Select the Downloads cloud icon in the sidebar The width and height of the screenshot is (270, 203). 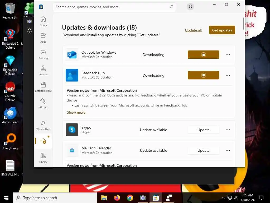click(x=43, y=141)
